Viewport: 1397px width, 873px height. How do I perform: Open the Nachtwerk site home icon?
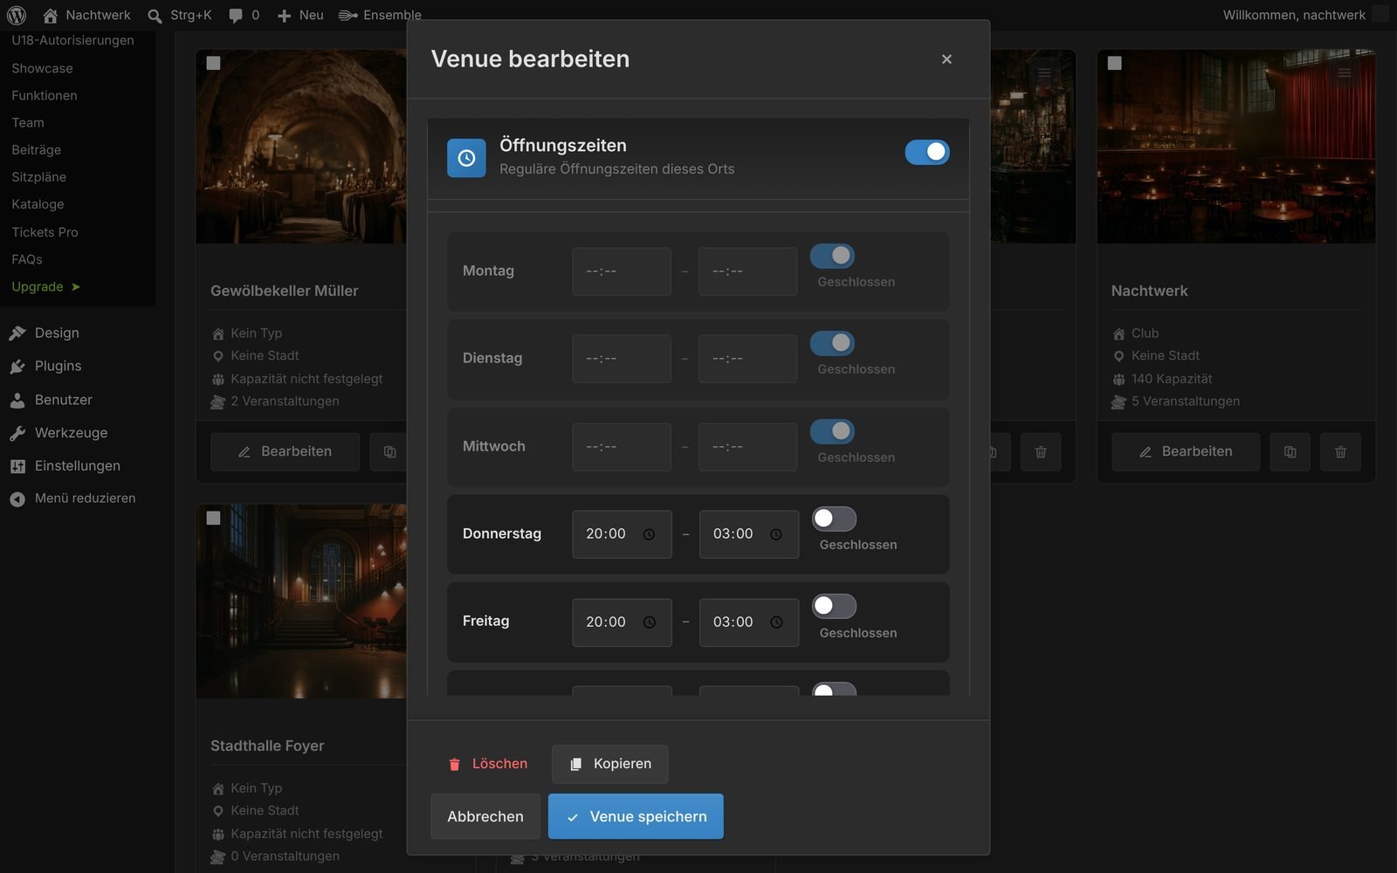(x=51, y=15)
